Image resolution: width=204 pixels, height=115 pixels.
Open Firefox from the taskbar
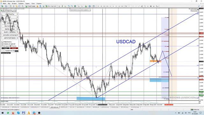point(13,113)
